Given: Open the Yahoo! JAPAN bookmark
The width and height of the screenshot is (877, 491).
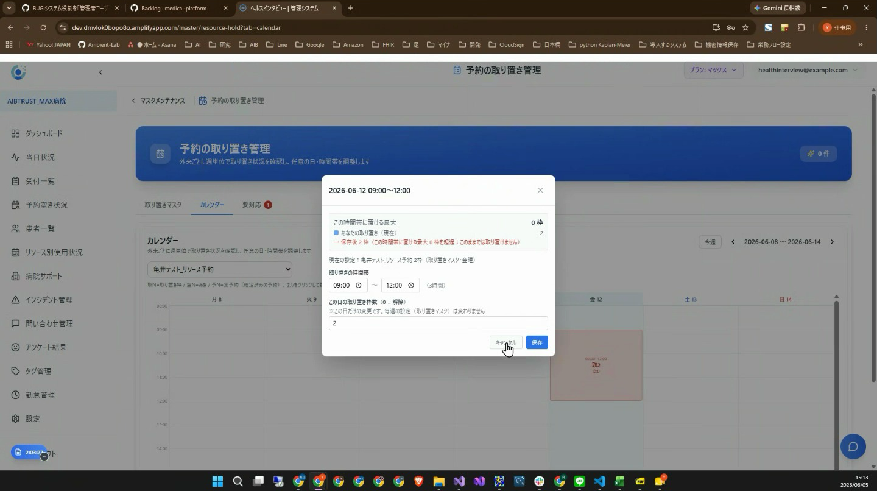Looking at the screenshot, I should [x=49, y=44].
